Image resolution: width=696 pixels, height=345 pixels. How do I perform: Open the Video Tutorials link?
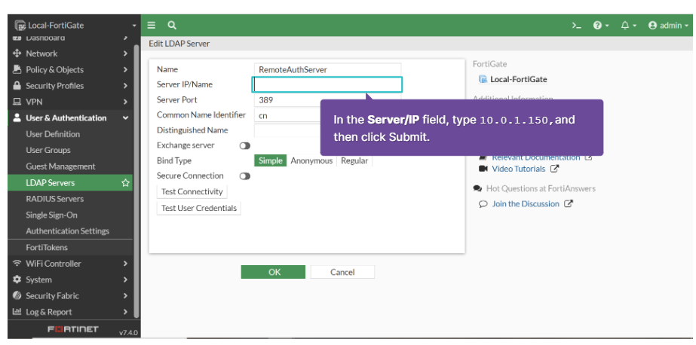(519, 169)
